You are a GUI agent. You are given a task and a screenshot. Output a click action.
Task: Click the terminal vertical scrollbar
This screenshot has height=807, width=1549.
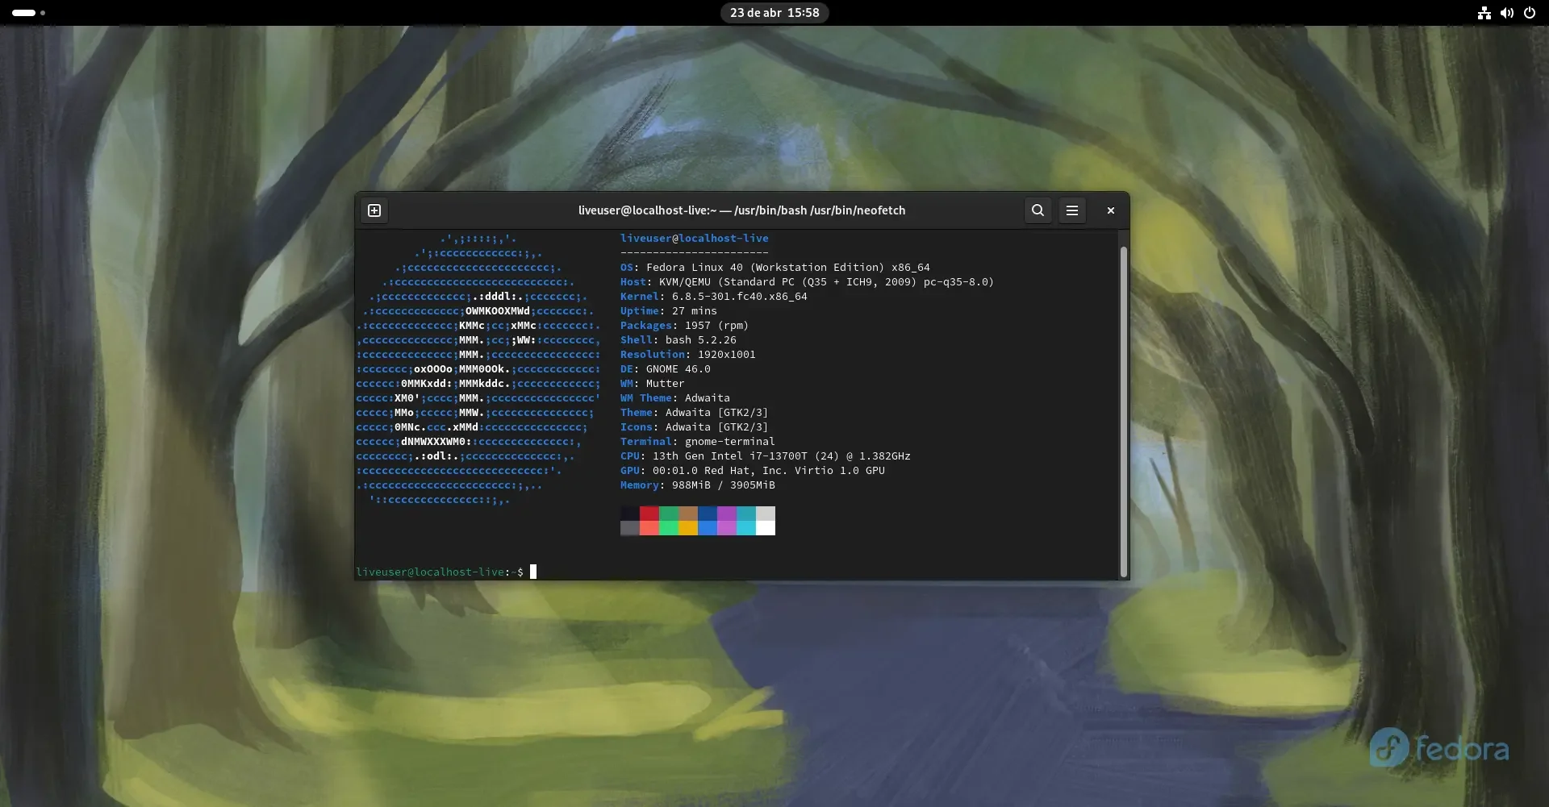coord(1123,411)
